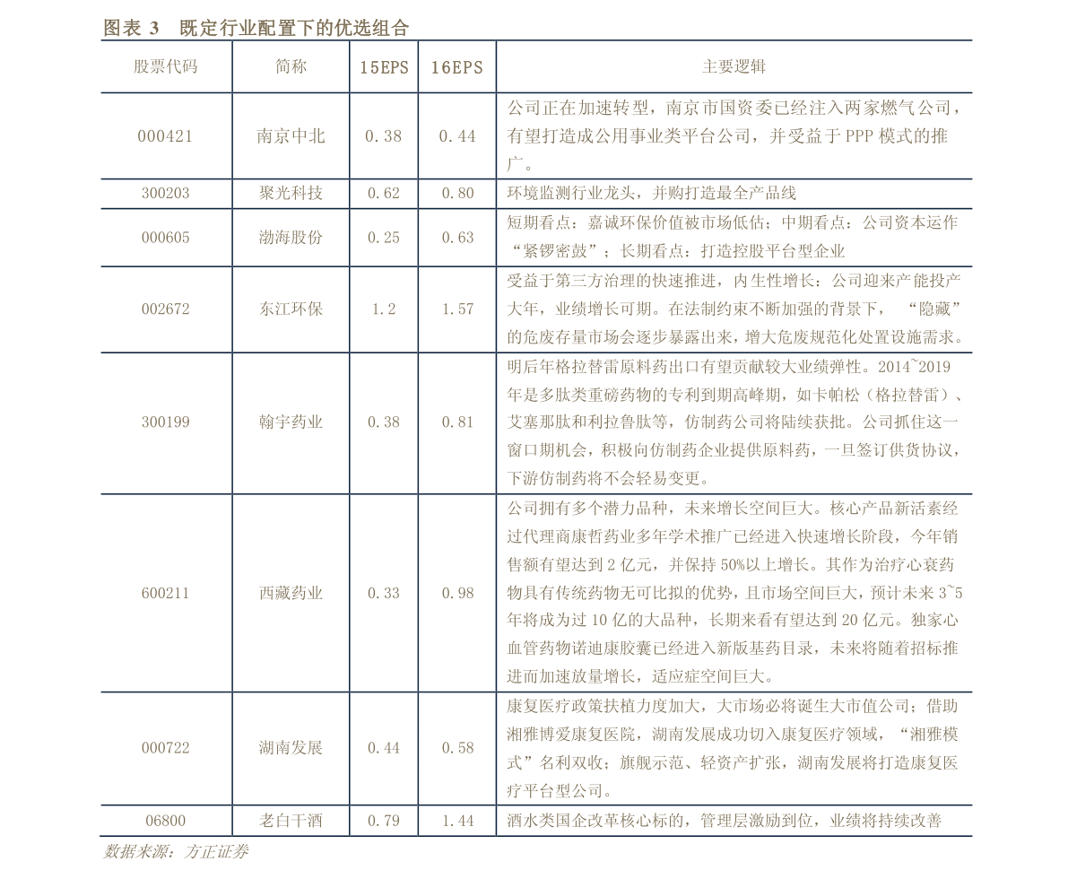The image size is (1068, 879).
Task: Select the 老白干酒 name cell
Action: 291,820
